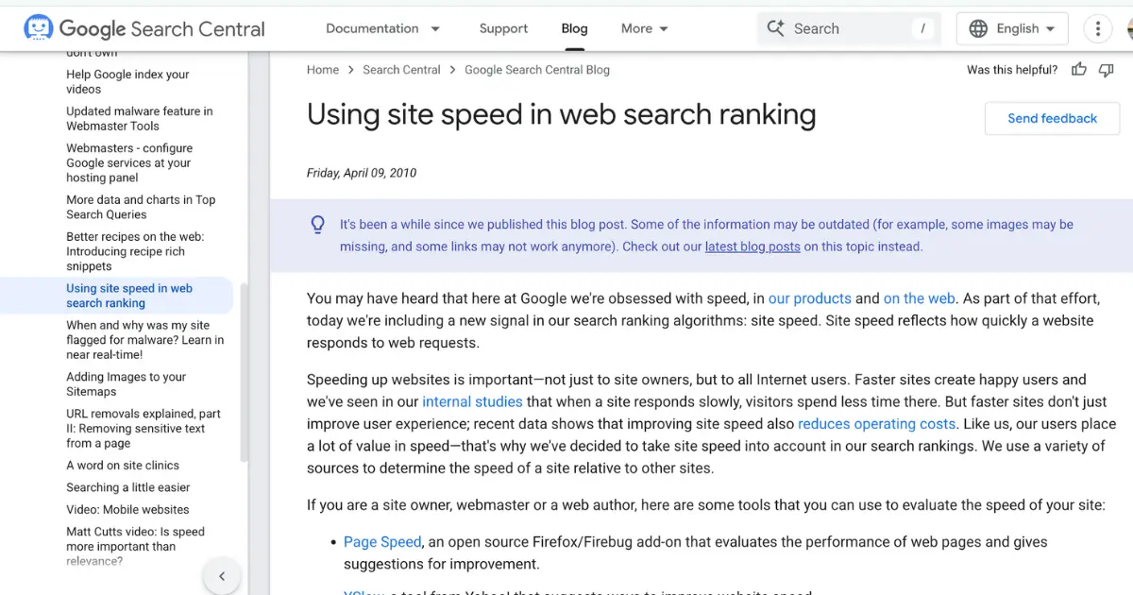Image resolution: width=1133 pixels, height=595 pixels.
Task: Open 'Updated malware feature in Webmaster Tools'
Action: [139, 118]
